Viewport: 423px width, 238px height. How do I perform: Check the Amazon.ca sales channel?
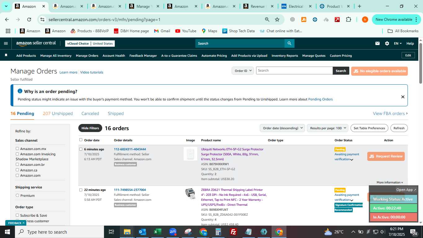pyautogui.click(x=17, y=170)
